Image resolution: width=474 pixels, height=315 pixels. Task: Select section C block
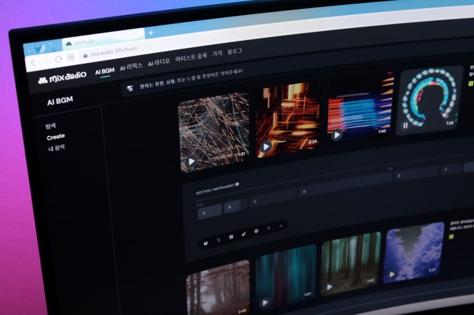coord(272,198)
